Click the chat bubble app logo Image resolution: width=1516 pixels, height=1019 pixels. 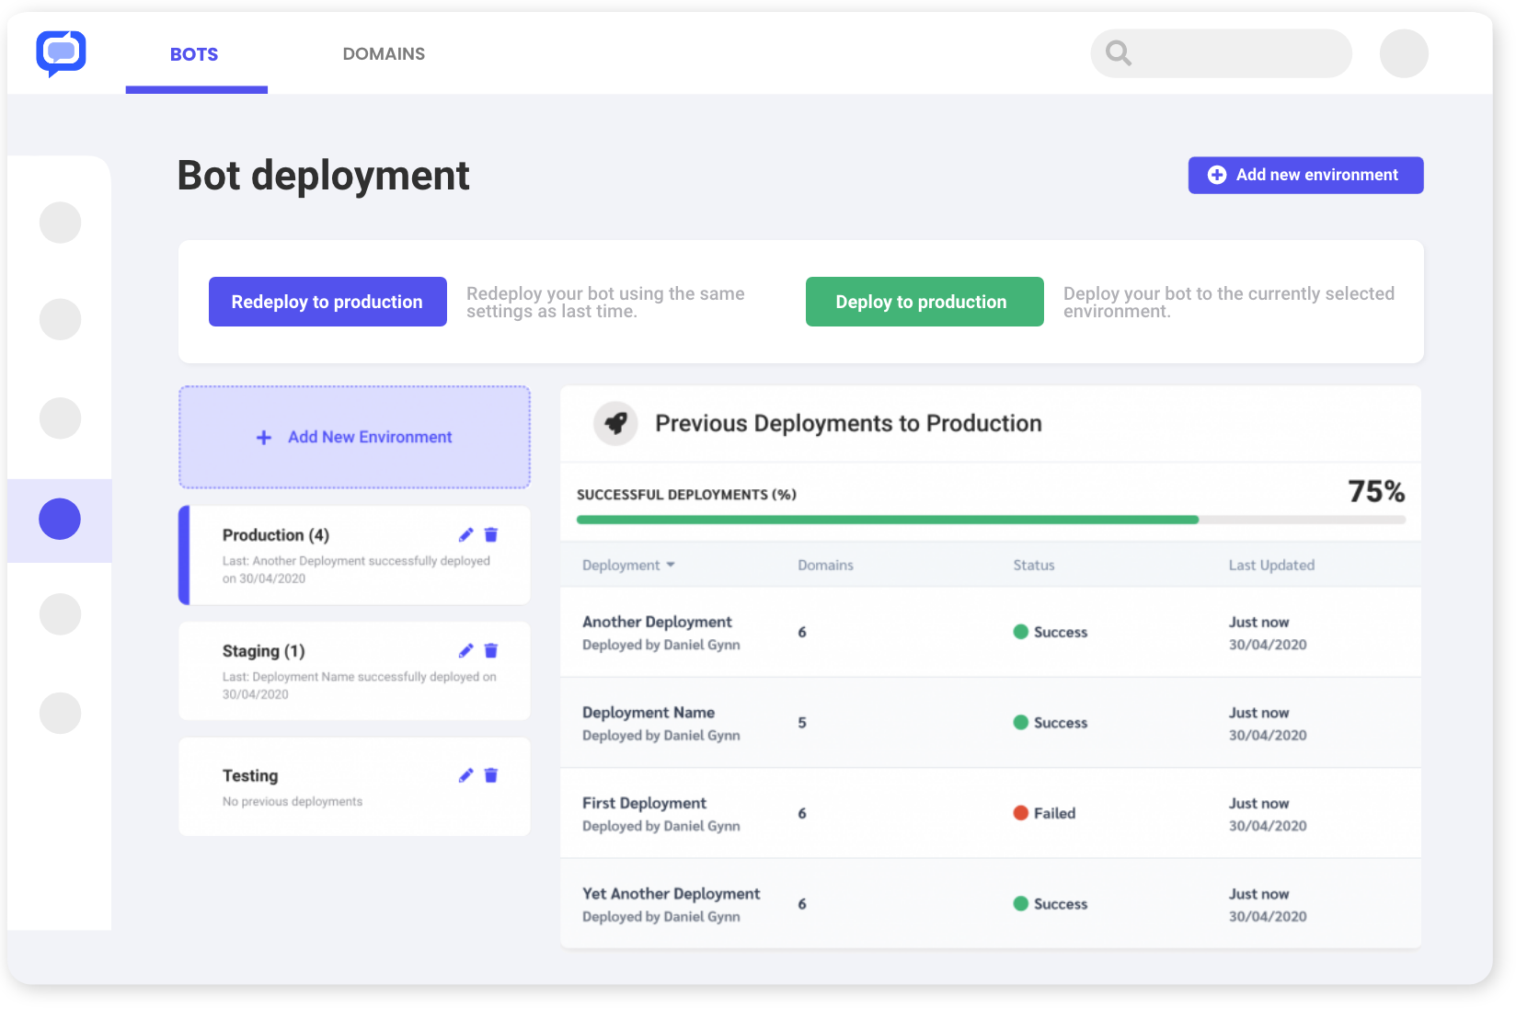tap(61, 53)
